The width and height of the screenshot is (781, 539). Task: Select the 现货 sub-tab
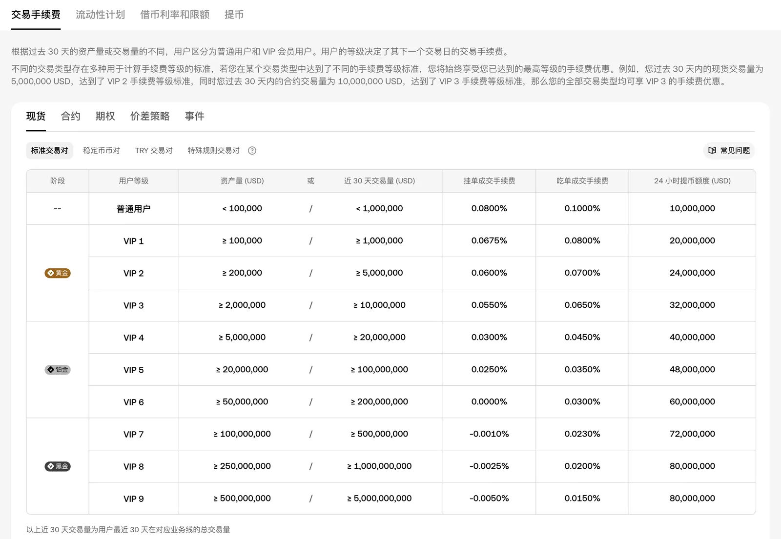36,116
